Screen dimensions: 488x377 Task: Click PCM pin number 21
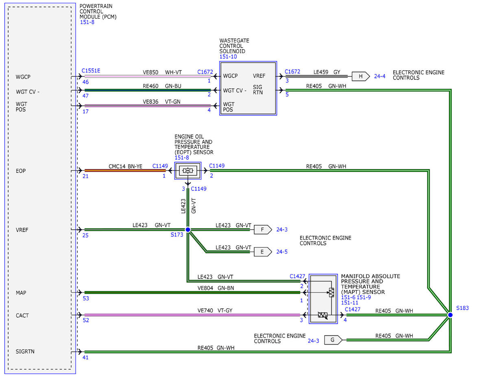(x=86, y=177)
